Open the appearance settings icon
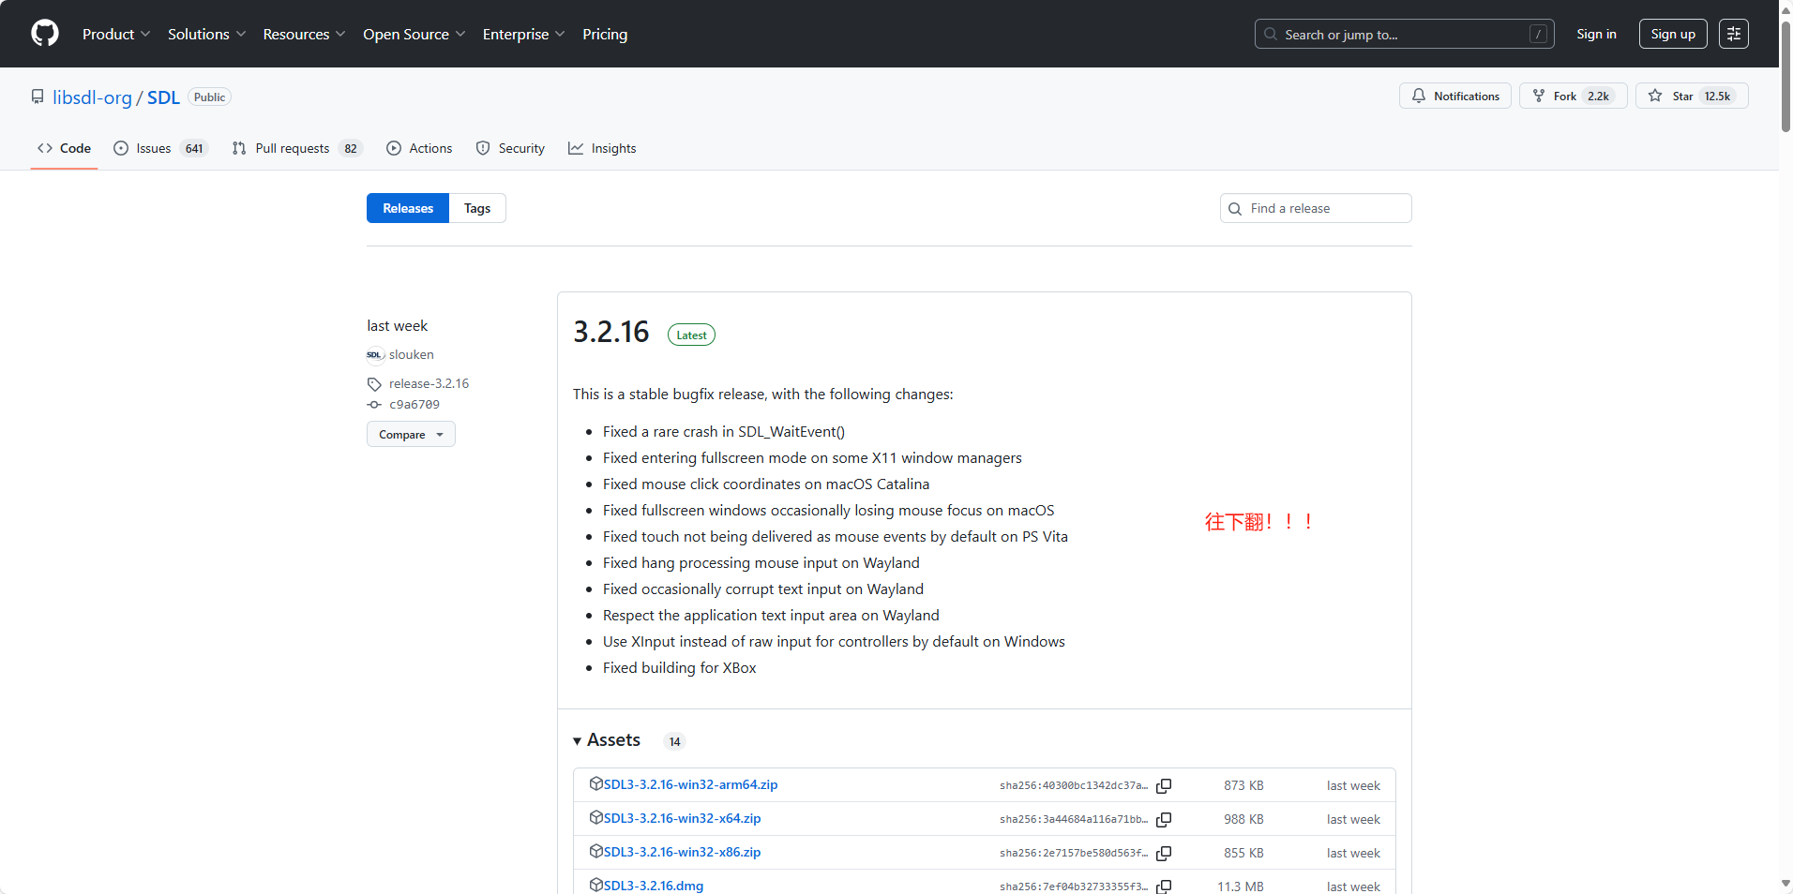The height and width of the screenshot is (894, 1793). click(1734, 34)
